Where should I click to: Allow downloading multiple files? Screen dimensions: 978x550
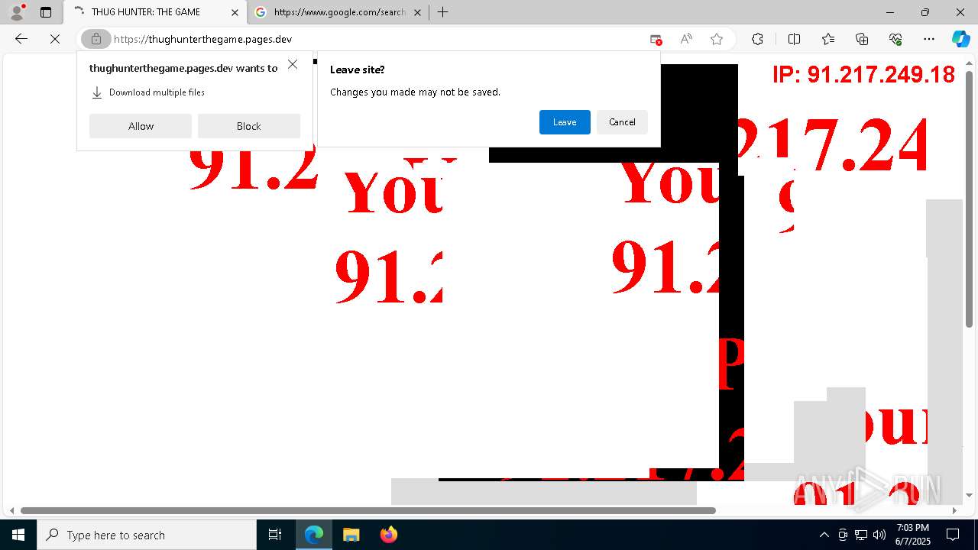coord(141,126)
